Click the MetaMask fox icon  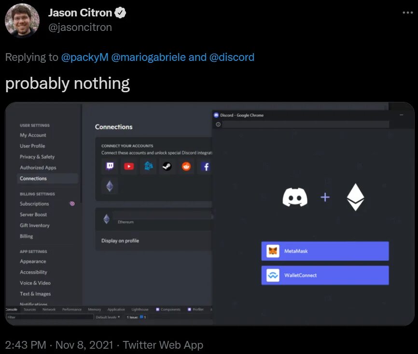click(273, 251)
